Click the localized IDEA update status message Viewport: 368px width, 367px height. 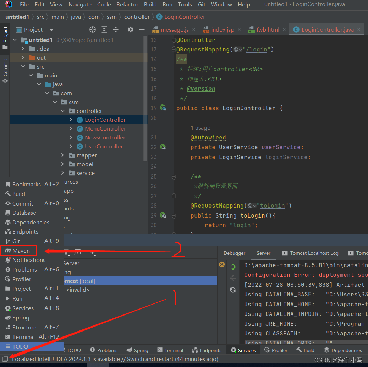coord(115,359)
